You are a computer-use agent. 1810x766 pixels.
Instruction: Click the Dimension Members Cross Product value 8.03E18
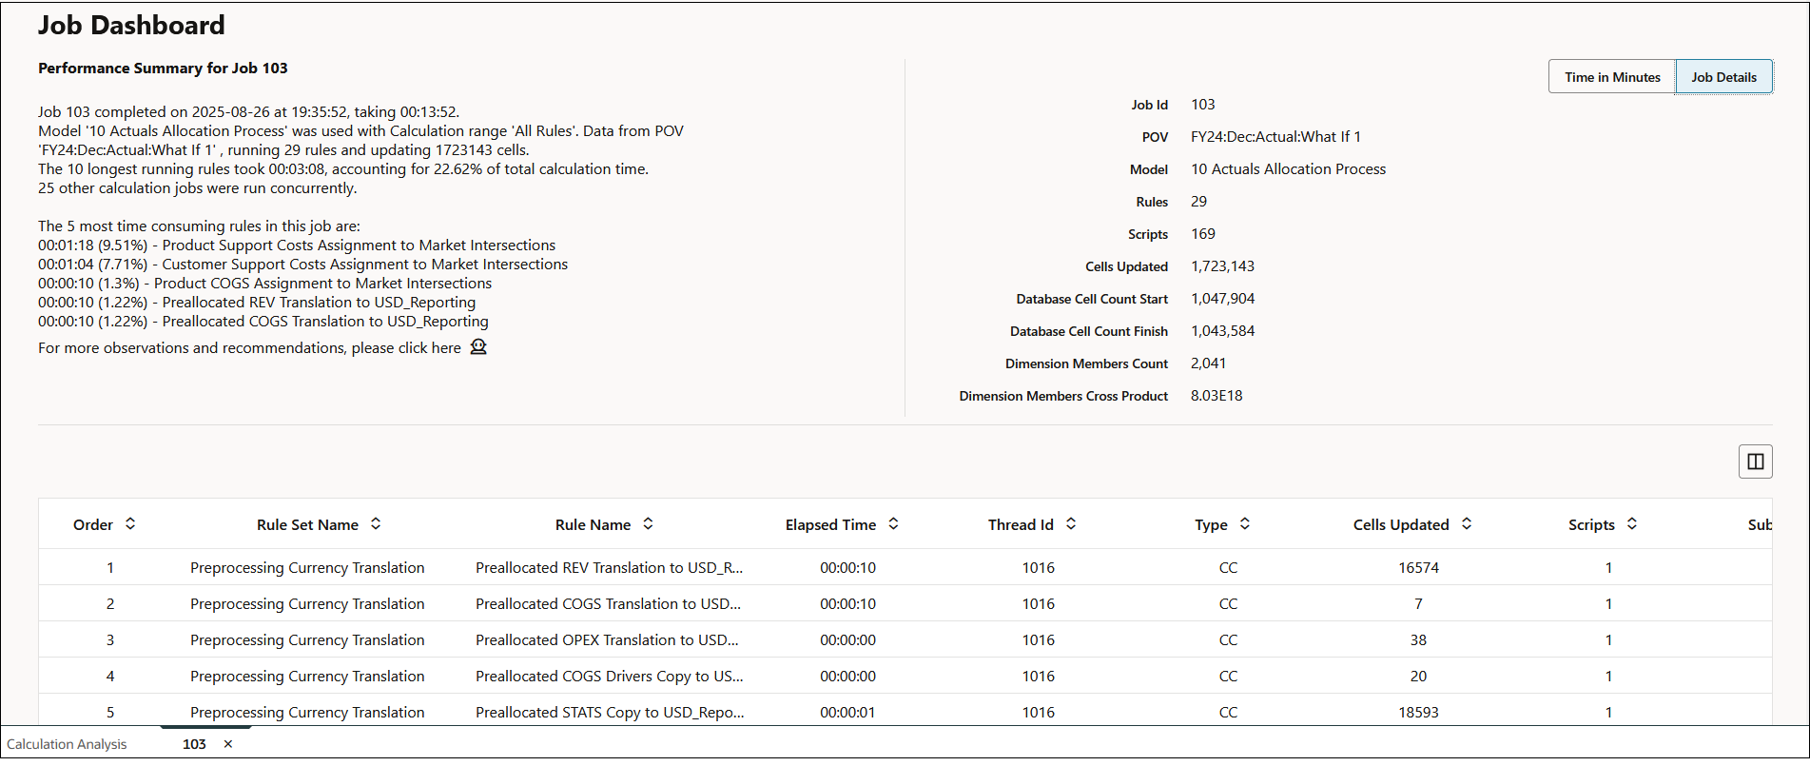[x=1216, y=396]
